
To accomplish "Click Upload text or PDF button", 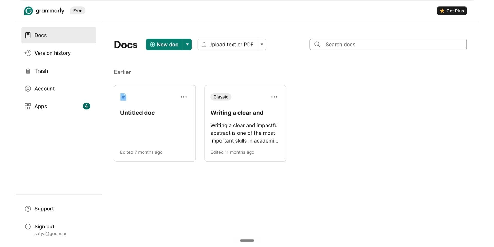I will point(228,45).
